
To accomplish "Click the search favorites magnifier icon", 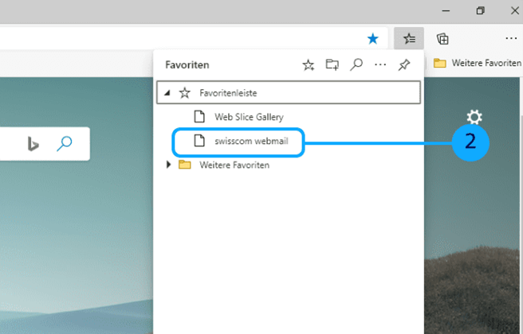I will click(x=356, y=65).
